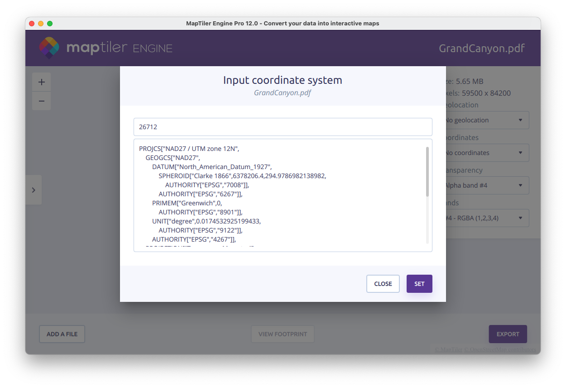
Task: Open the MapTiler attribution link
Action: (x=448, y=349)
